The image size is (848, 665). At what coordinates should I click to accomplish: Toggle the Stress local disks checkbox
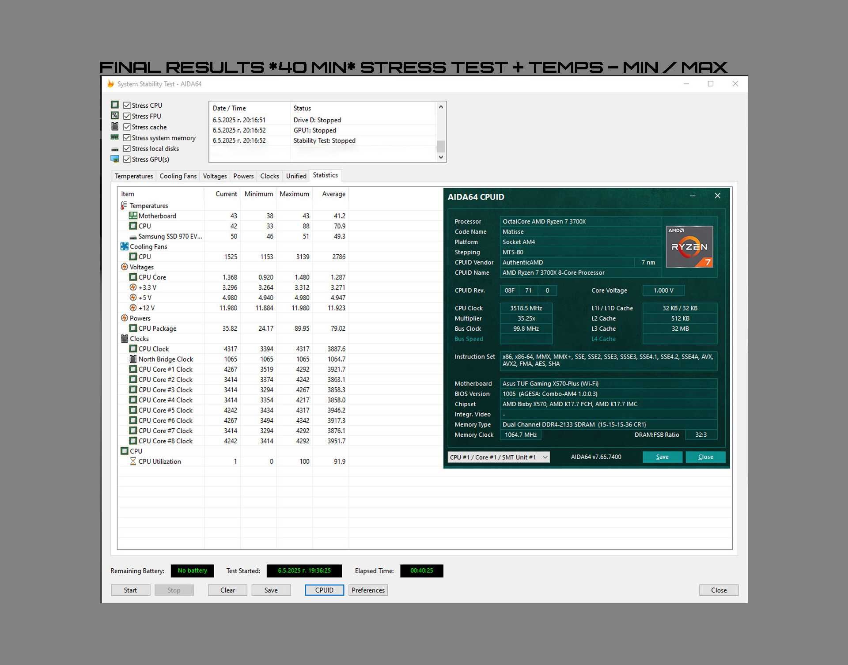(x=127, y=149)
